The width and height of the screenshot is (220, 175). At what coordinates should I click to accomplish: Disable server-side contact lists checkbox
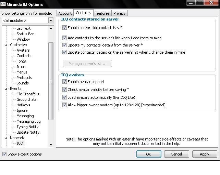(64, 28)
